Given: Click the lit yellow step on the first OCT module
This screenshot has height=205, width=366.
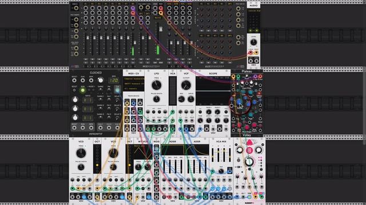Looking at the screenshot, I should click(x=97, y=165).
